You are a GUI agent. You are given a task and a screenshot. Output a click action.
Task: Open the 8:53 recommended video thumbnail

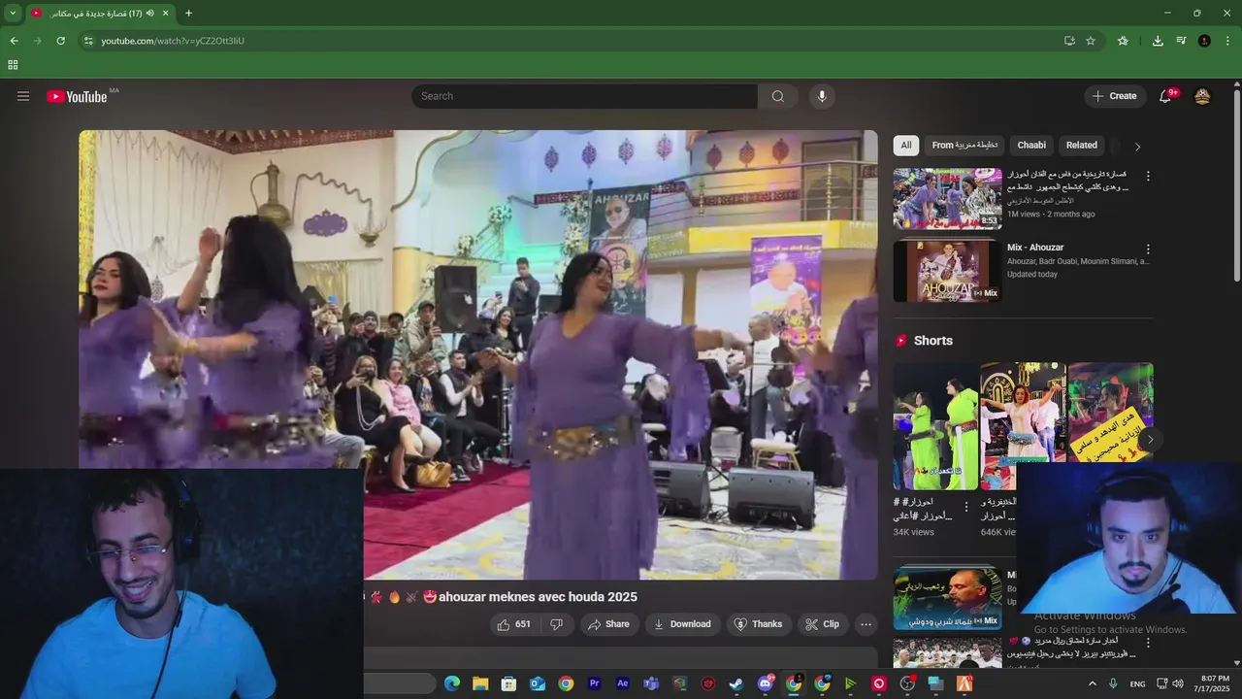[x=947, y=199]
